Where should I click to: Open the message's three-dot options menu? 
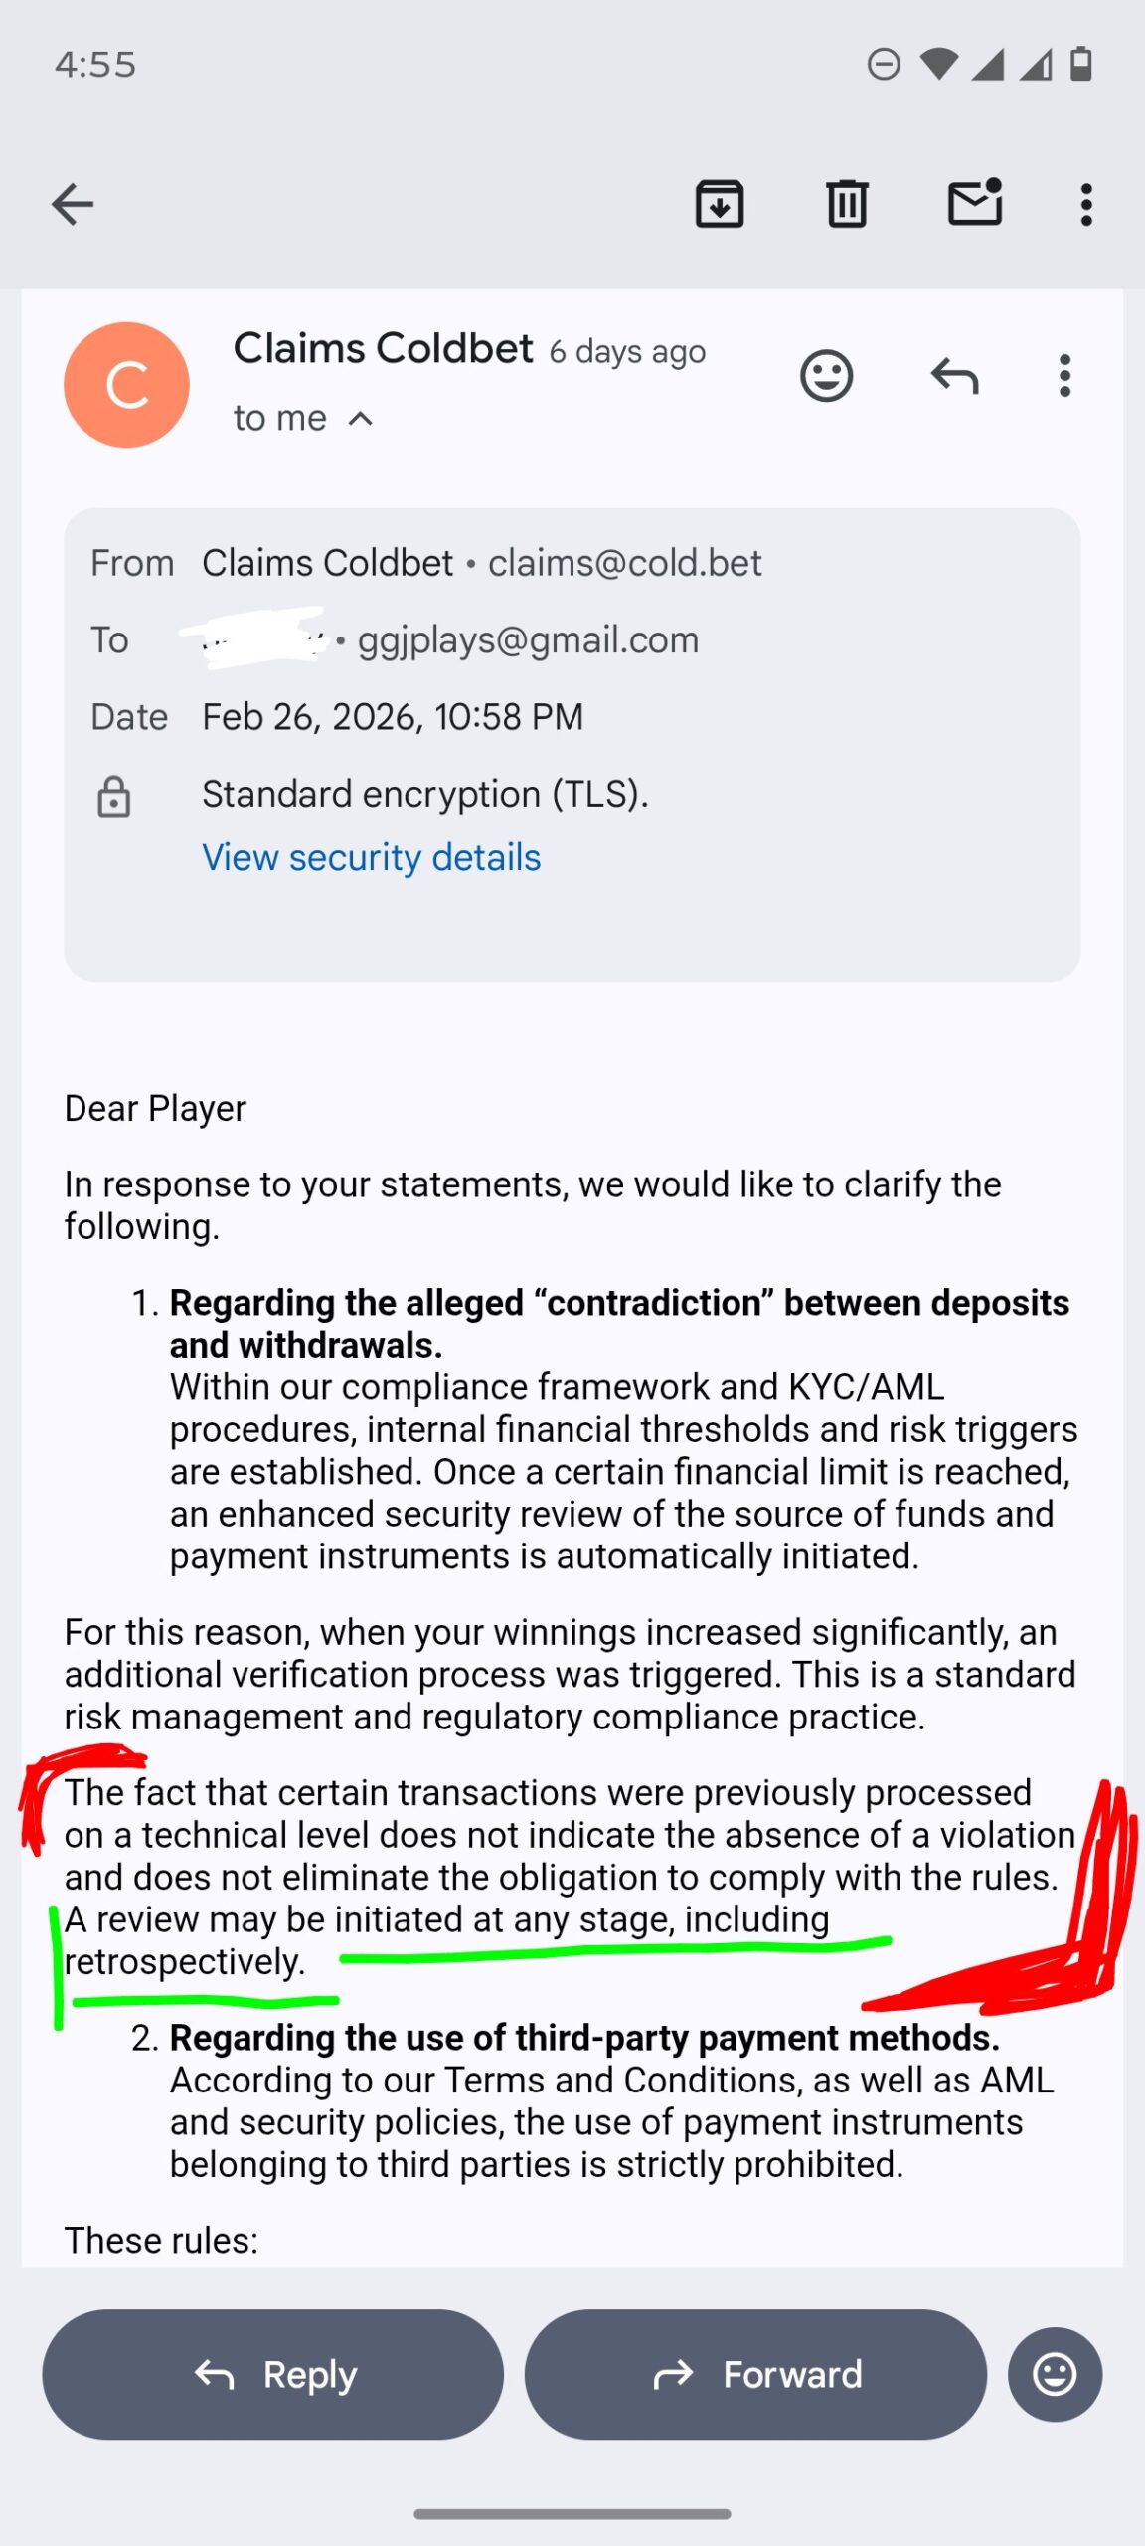click(x=1064, y=376)
